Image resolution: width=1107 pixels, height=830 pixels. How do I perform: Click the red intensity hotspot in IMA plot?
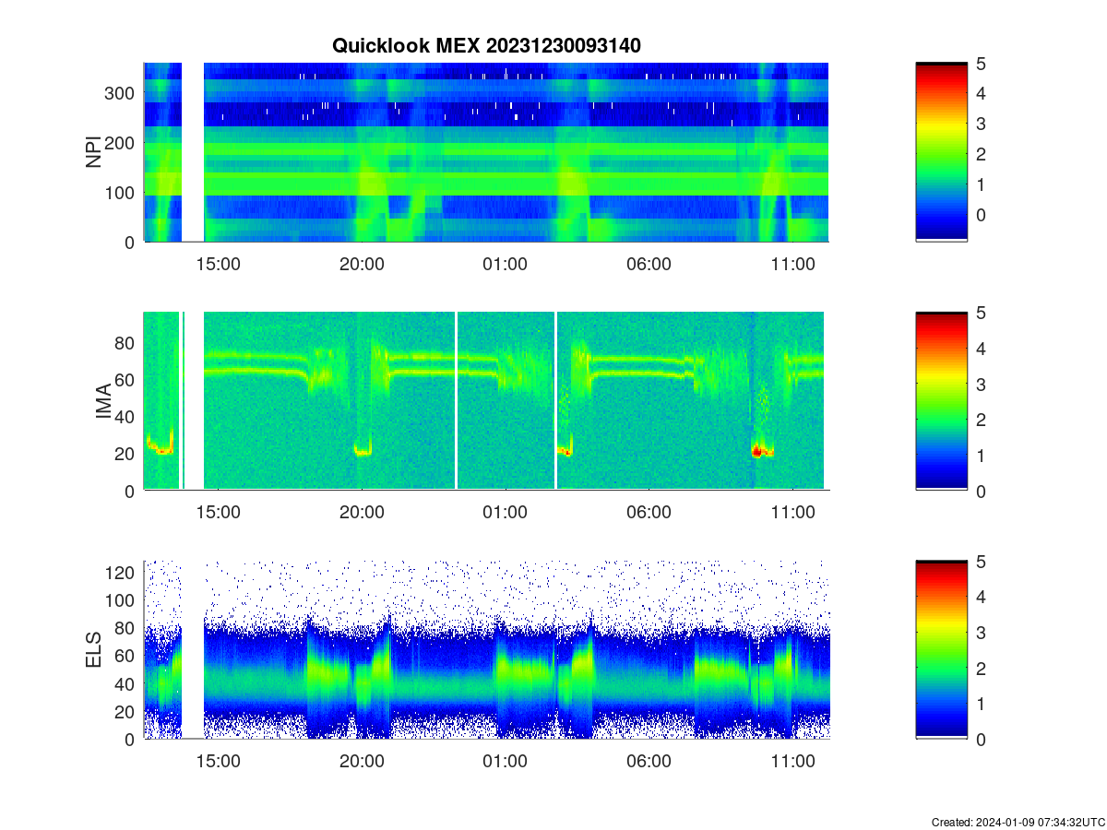pos(758,452)
